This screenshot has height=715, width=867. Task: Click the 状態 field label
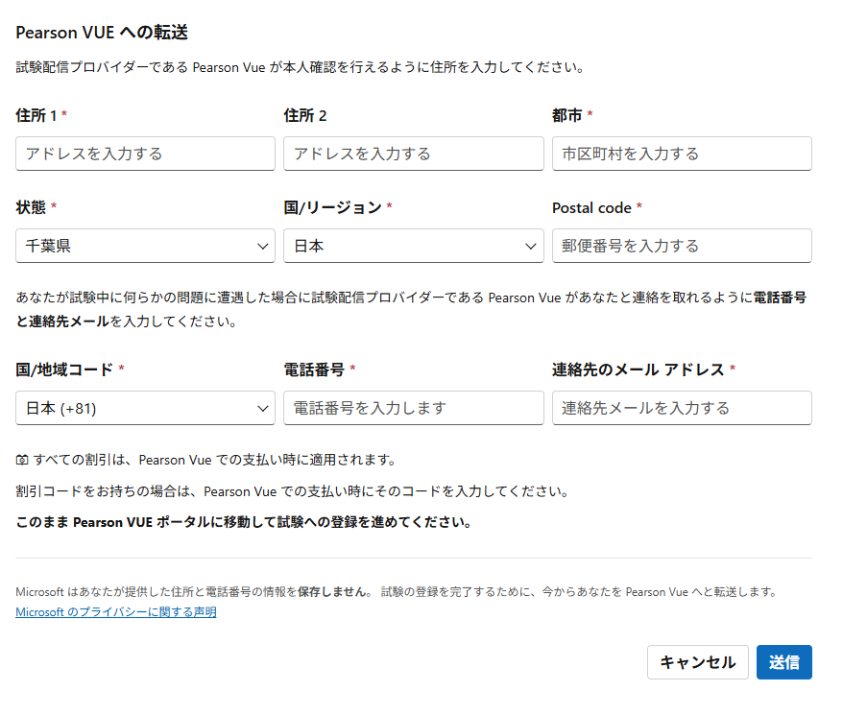(31, 207)
